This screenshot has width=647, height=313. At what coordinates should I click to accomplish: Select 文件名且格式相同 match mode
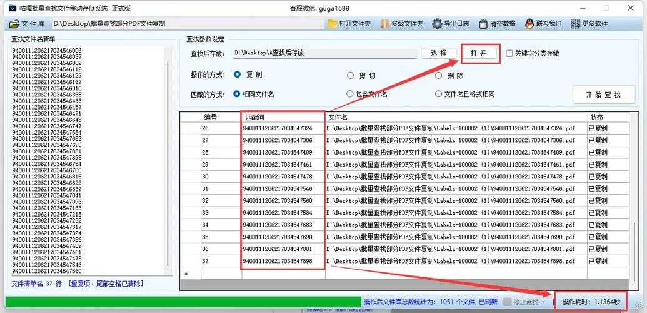439,94
